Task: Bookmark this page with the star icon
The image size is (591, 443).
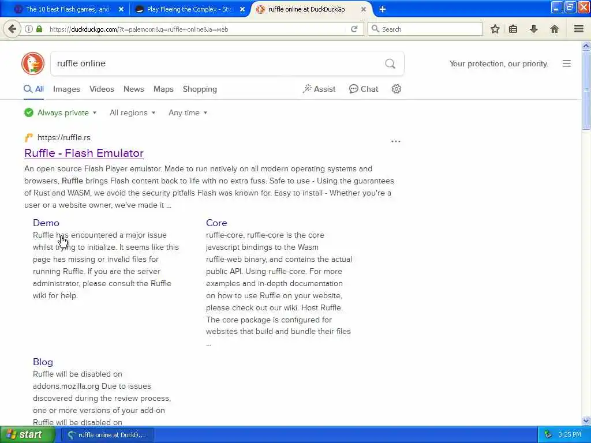Action: pyautogui.click(x=495, y=29)
